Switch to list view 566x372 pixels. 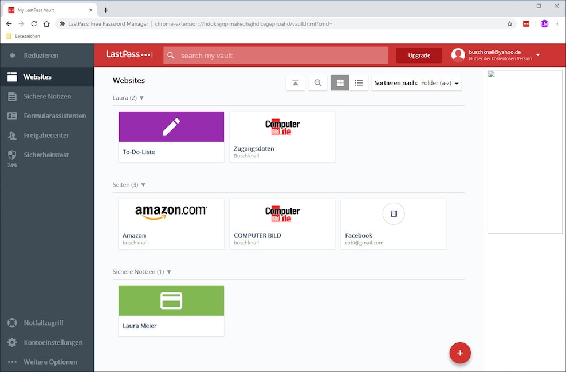pyautogui.click(x=359, y=83)
